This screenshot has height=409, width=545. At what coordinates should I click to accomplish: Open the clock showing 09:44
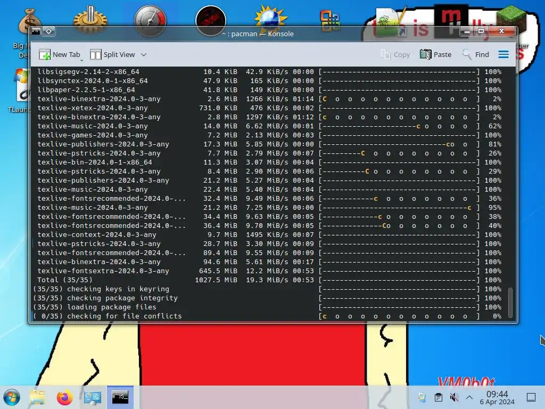(497, 397)
